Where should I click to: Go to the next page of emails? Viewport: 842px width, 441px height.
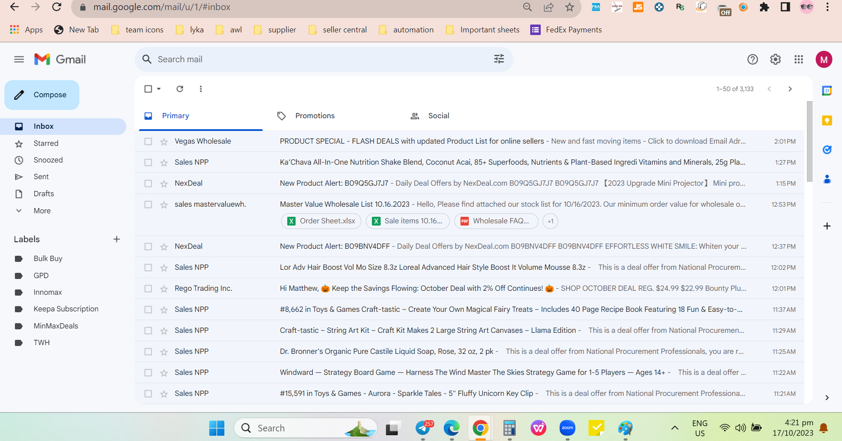pyautogui.click(x=790, y=89)
